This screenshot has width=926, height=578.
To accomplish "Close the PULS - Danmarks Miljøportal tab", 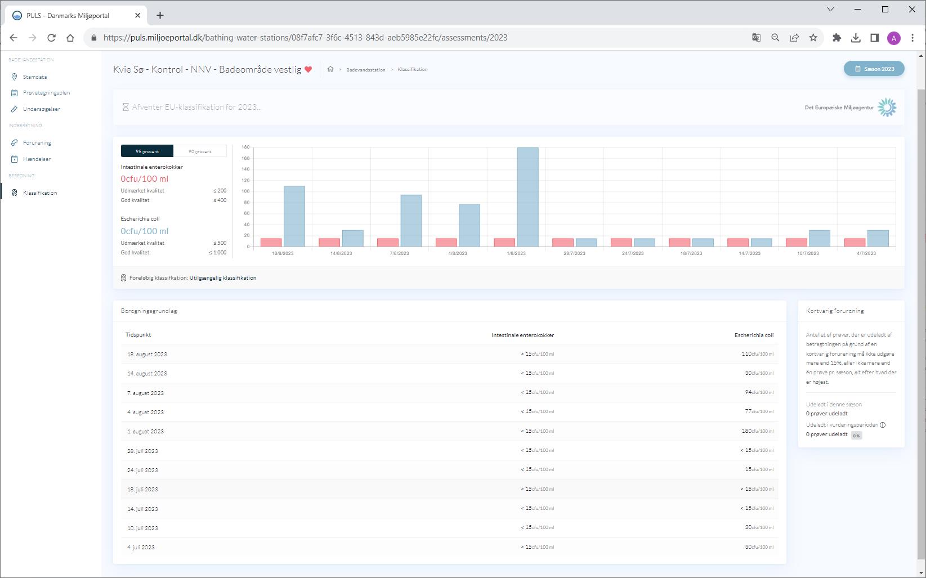I will point(137,15).
